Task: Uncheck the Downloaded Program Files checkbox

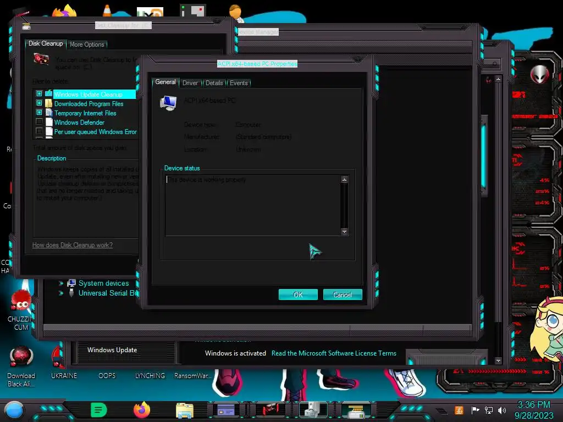Action: pos(39,103)
